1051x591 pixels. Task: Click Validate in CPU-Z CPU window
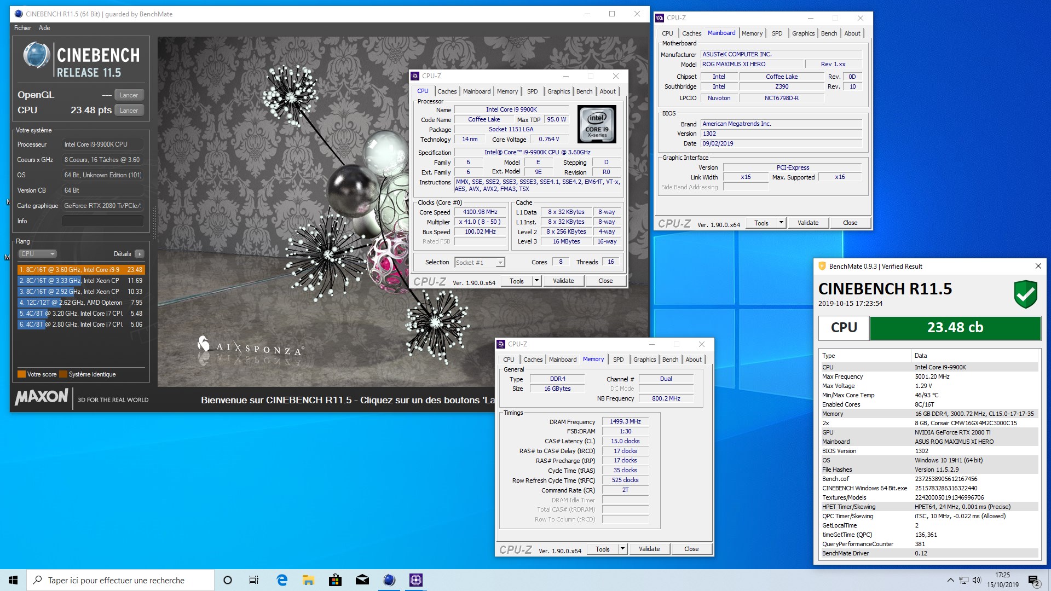pos(563,281)
